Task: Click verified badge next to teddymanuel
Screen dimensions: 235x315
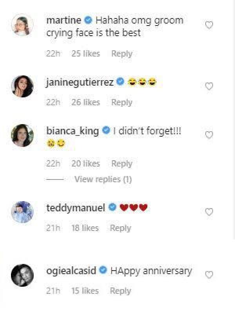Action: (112, 207)
